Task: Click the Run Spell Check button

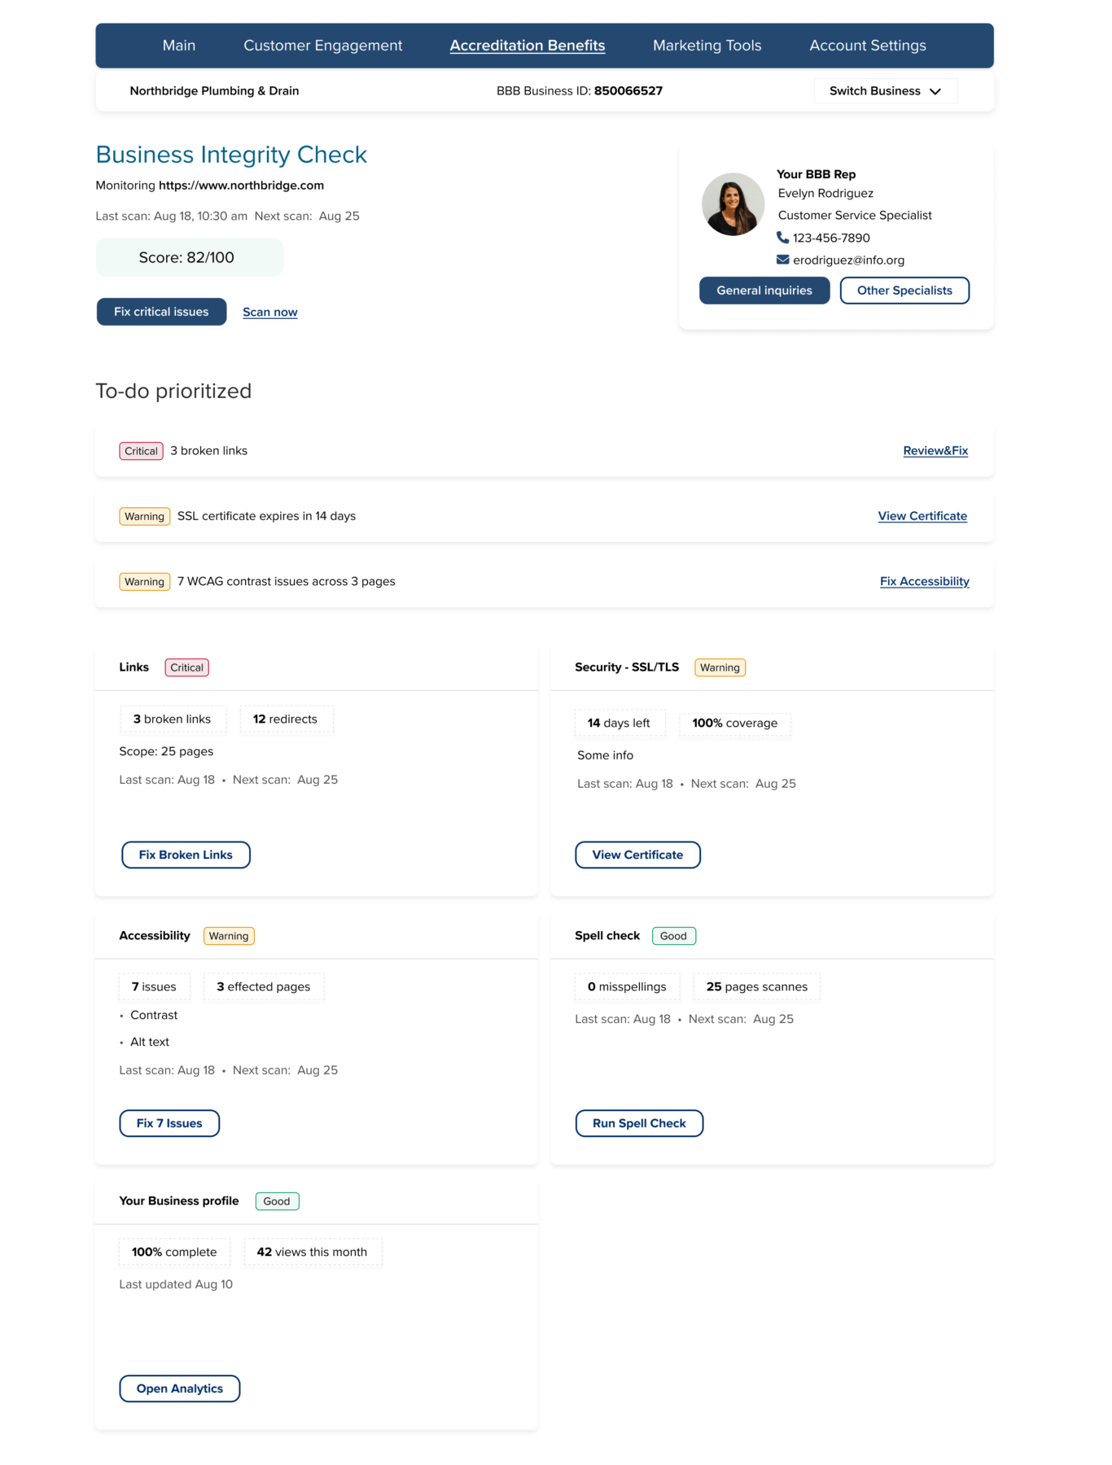Action: point(639,1123)
